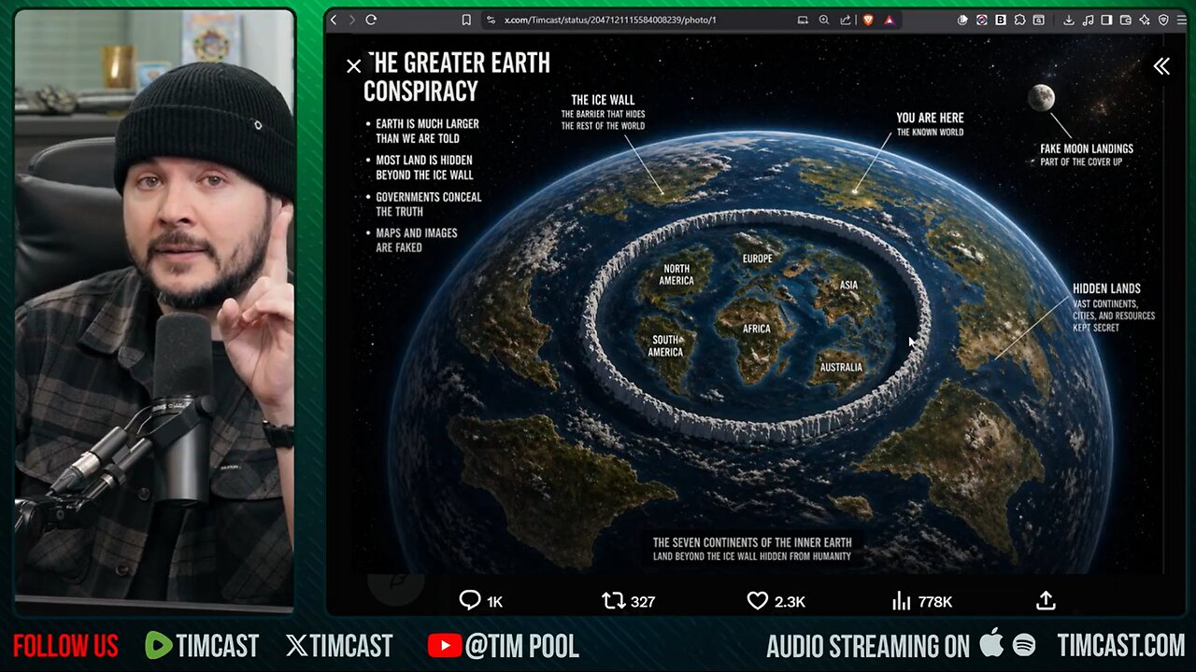Open Brave wallet icon

coord(1123,20)
